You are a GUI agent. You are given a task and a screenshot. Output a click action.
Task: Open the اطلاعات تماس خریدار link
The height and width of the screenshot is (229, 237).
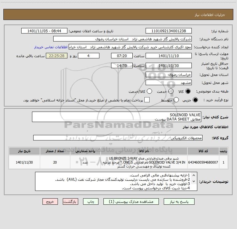click(x=51, y=47)
